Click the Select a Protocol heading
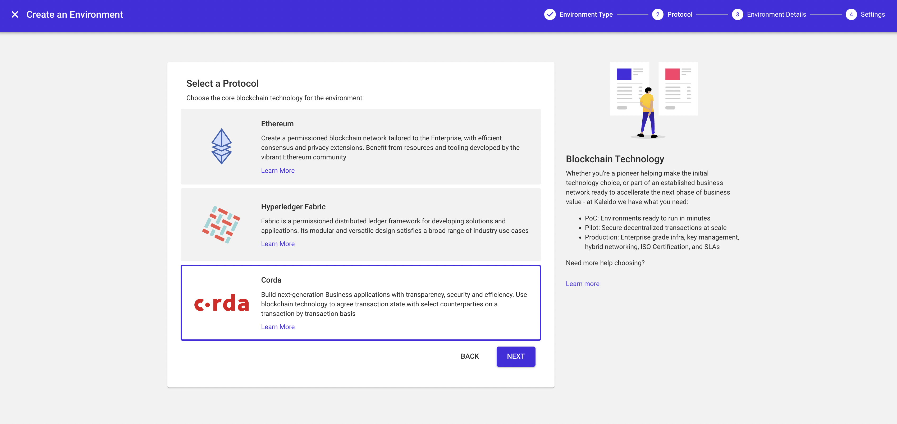 (222, 84)
